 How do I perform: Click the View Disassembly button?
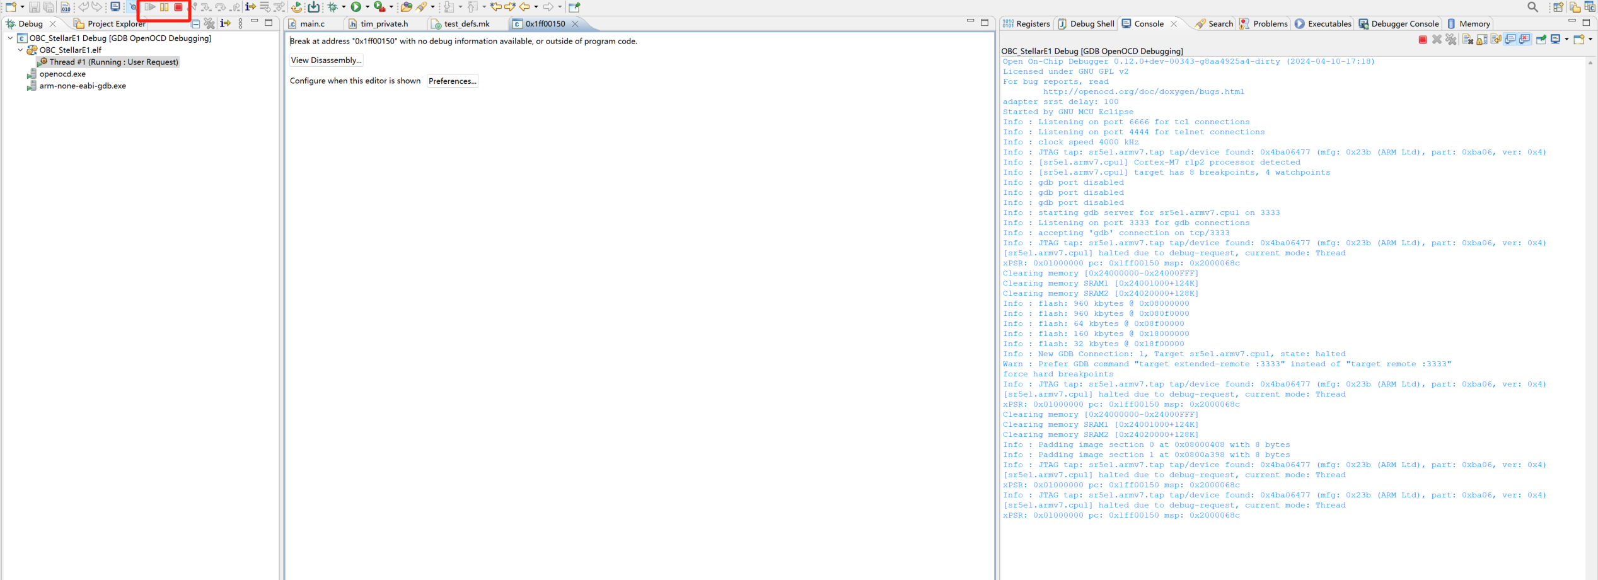point(326,60)
